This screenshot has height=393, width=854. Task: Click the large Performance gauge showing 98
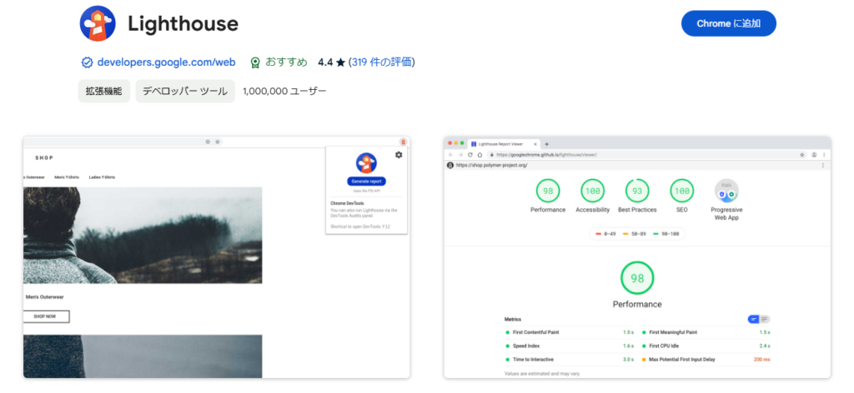(x=637, y=278)
